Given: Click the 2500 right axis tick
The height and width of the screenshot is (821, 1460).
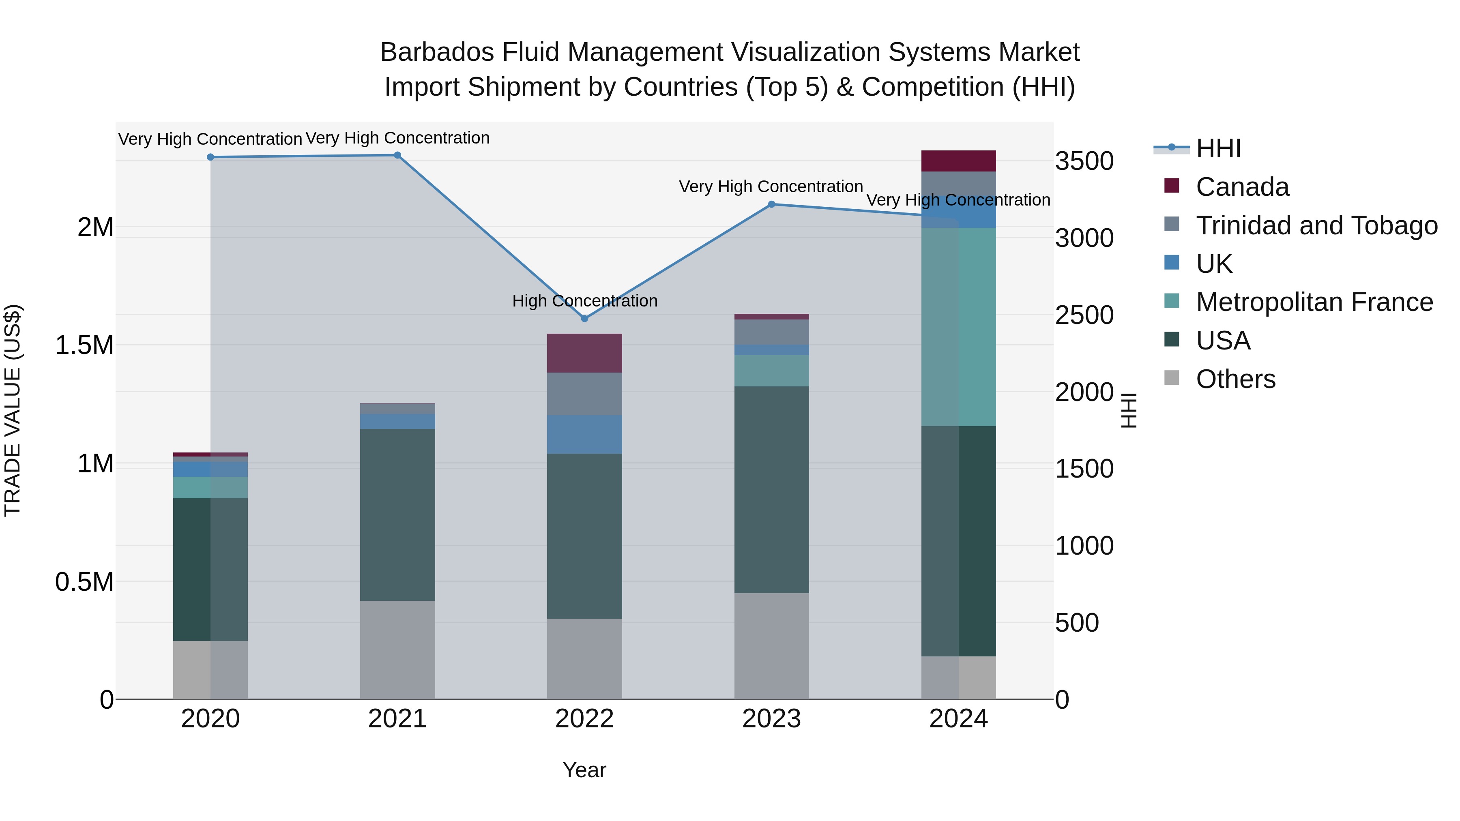Looking at the screenshot, I should (1084, 315).
